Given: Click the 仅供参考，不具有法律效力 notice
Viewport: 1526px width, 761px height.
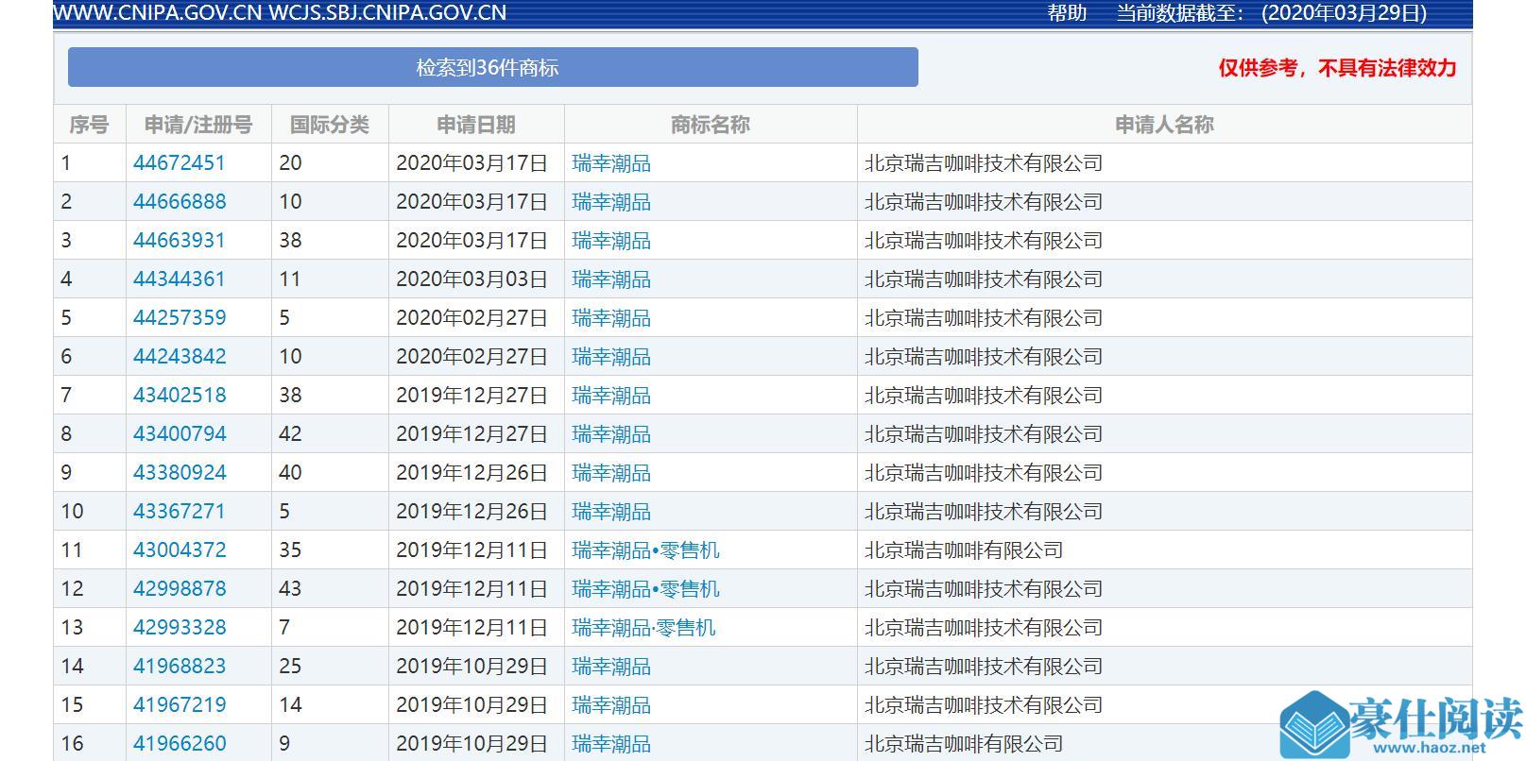Looking at the screenshot, I should [x=1337, y=68].
